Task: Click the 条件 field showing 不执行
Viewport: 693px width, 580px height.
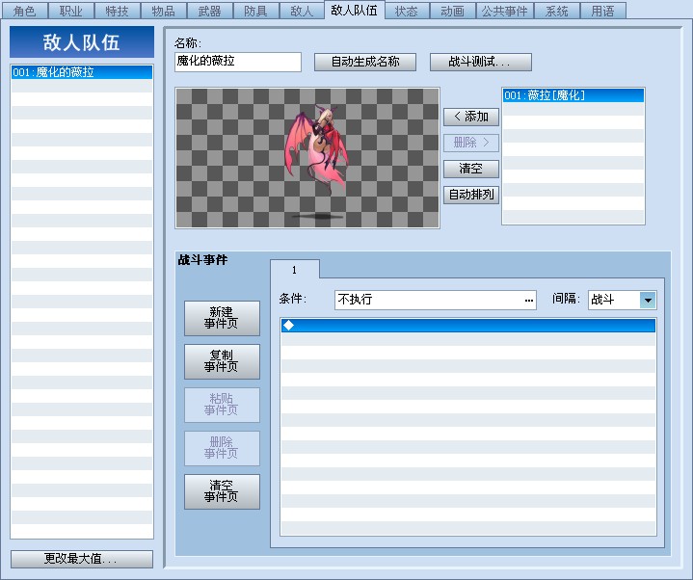Action: tap(436, 300)
